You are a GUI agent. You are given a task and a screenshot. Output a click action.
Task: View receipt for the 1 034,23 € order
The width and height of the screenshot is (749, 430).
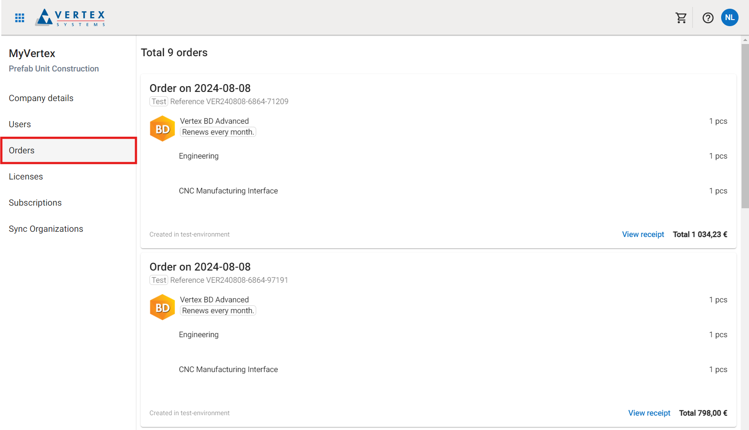[x=643, y=234]
